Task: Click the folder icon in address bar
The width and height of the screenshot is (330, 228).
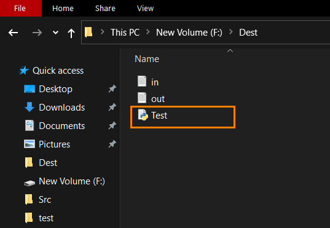Action: point(88,32)
